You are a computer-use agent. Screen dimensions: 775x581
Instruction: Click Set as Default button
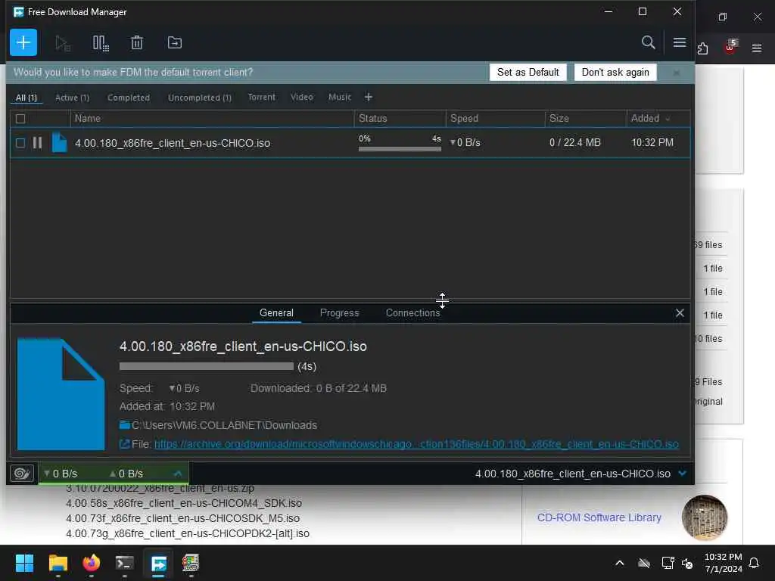coord(528,72)
